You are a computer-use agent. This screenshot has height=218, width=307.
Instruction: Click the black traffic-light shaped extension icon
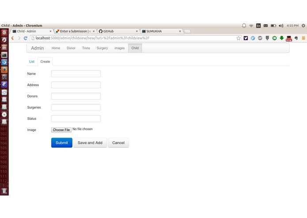(267, 38)
